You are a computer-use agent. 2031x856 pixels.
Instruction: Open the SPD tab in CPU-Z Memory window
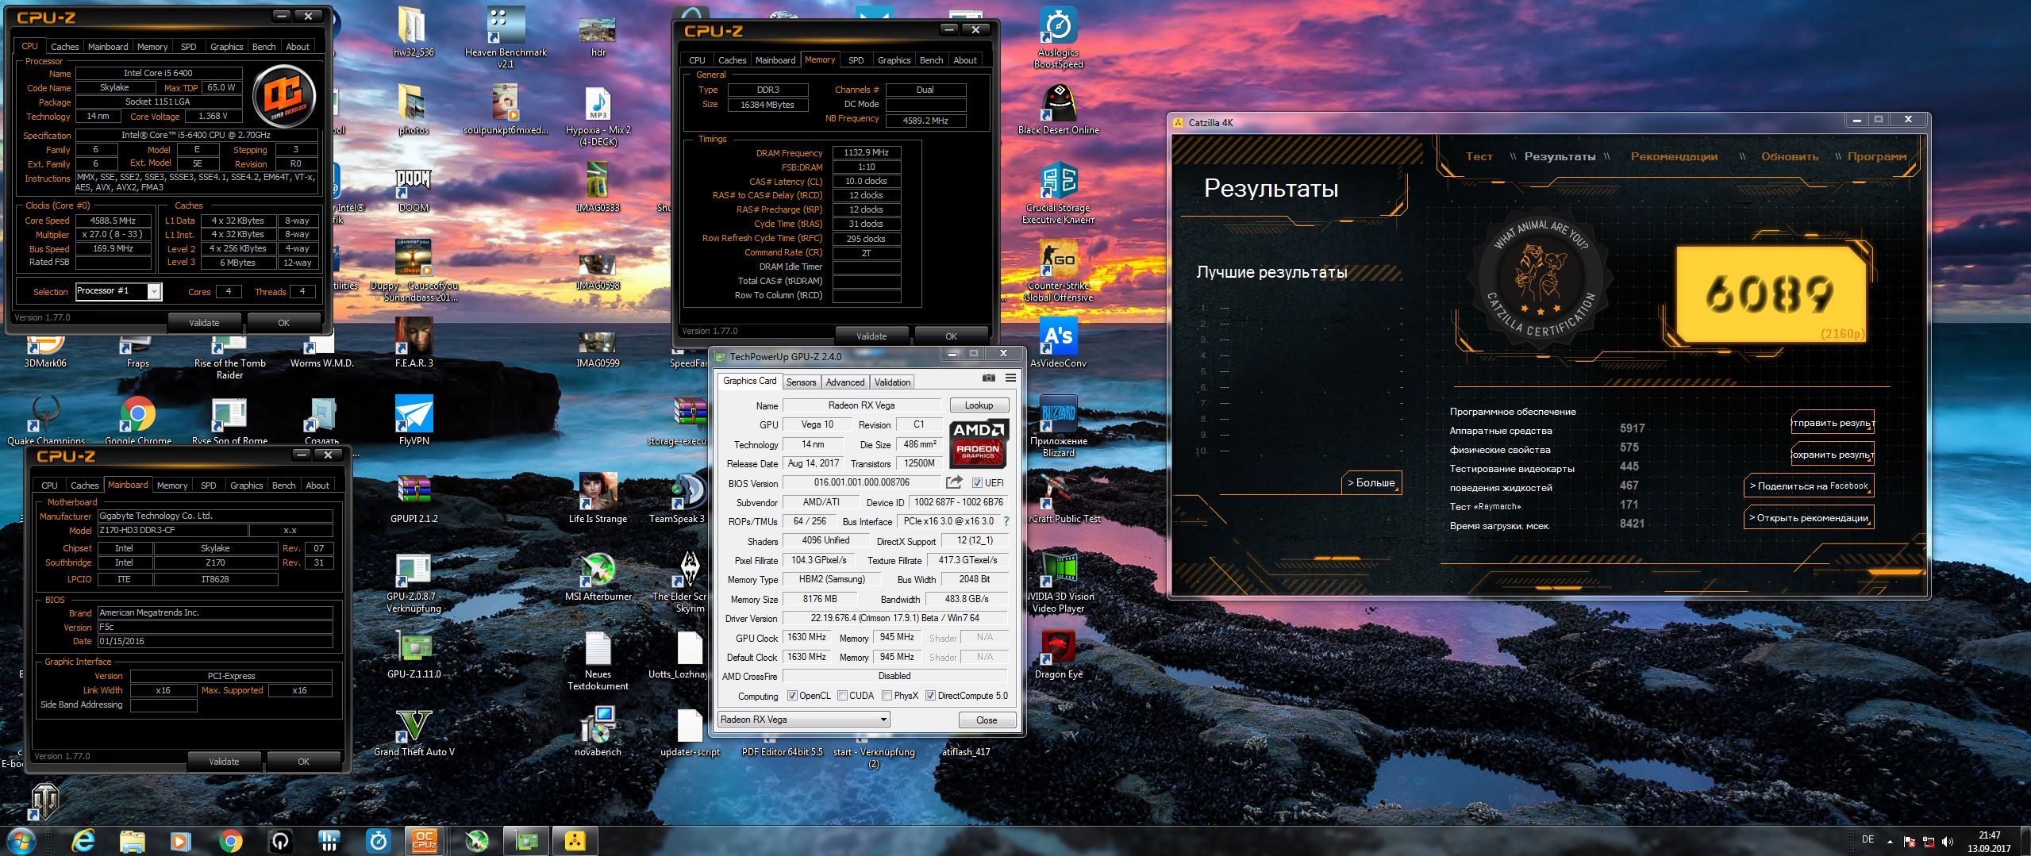coord(856,60)
